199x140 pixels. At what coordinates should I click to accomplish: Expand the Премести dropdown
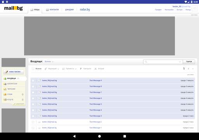(x=70, y=69)
